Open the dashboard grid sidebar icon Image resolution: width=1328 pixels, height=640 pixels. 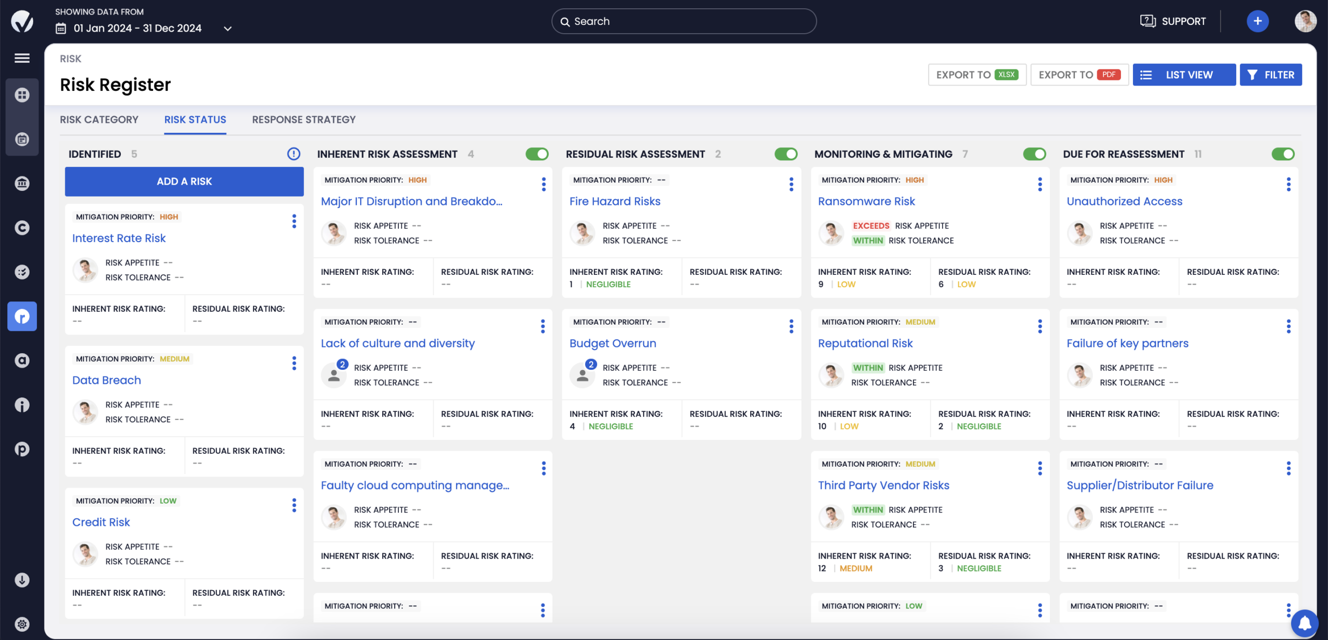click(x=22, y=95)
